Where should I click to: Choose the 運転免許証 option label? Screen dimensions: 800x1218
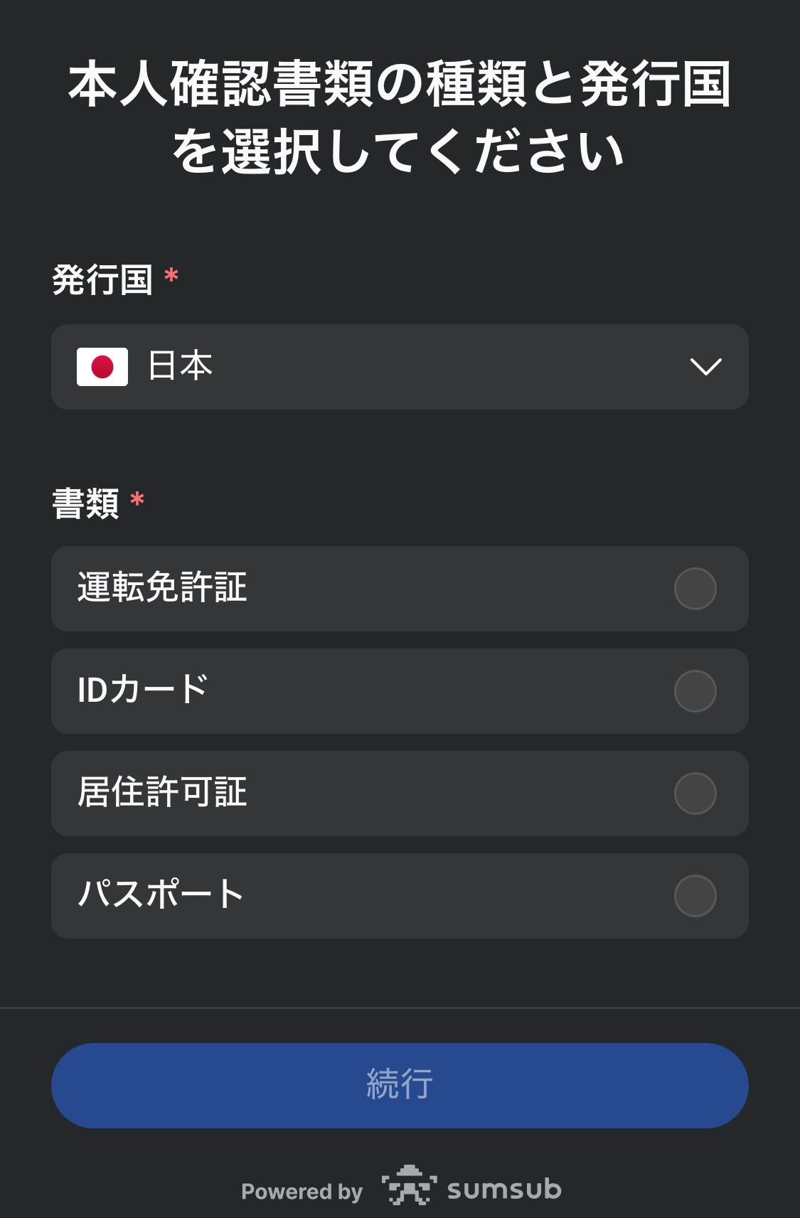[162, 588]
